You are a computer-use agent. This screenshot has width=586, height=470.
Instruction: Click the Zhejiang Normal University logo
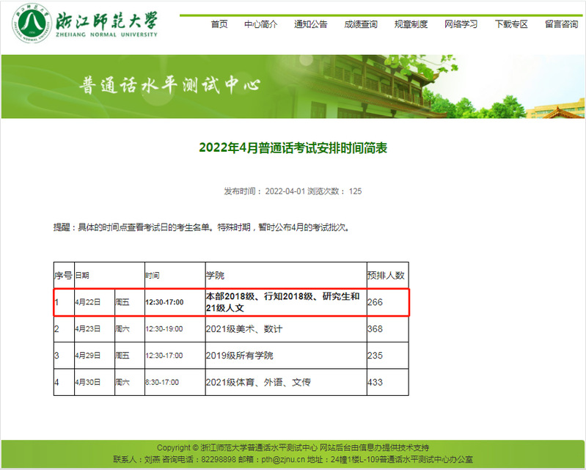click(x=84, y=23)
